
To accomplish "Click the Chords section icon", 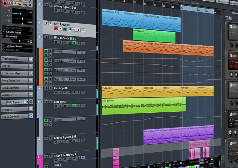I will click(31, 66).
